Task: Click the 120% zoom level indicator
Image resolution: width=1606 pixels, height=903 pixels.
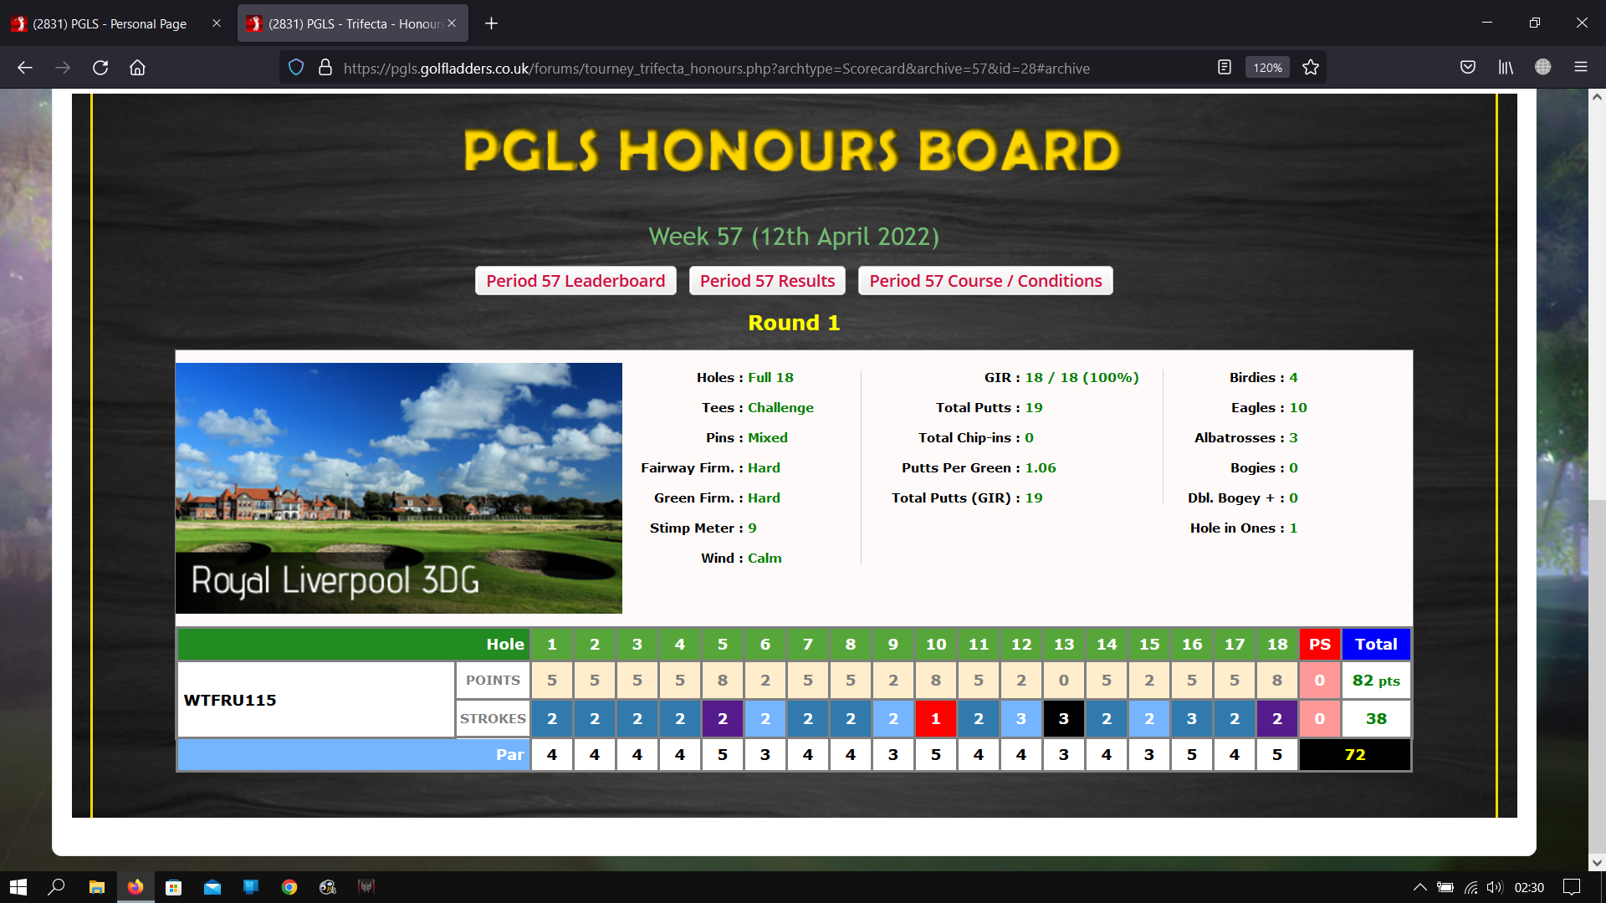Action: point(1267,68)
